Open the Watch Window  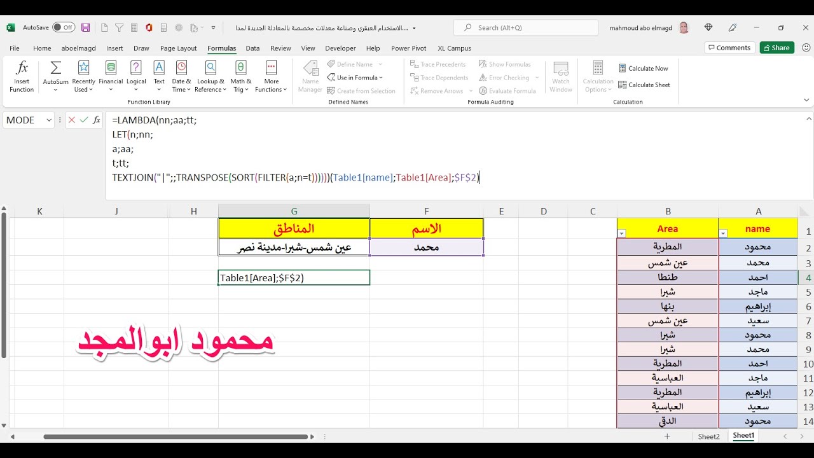[561, 77]
